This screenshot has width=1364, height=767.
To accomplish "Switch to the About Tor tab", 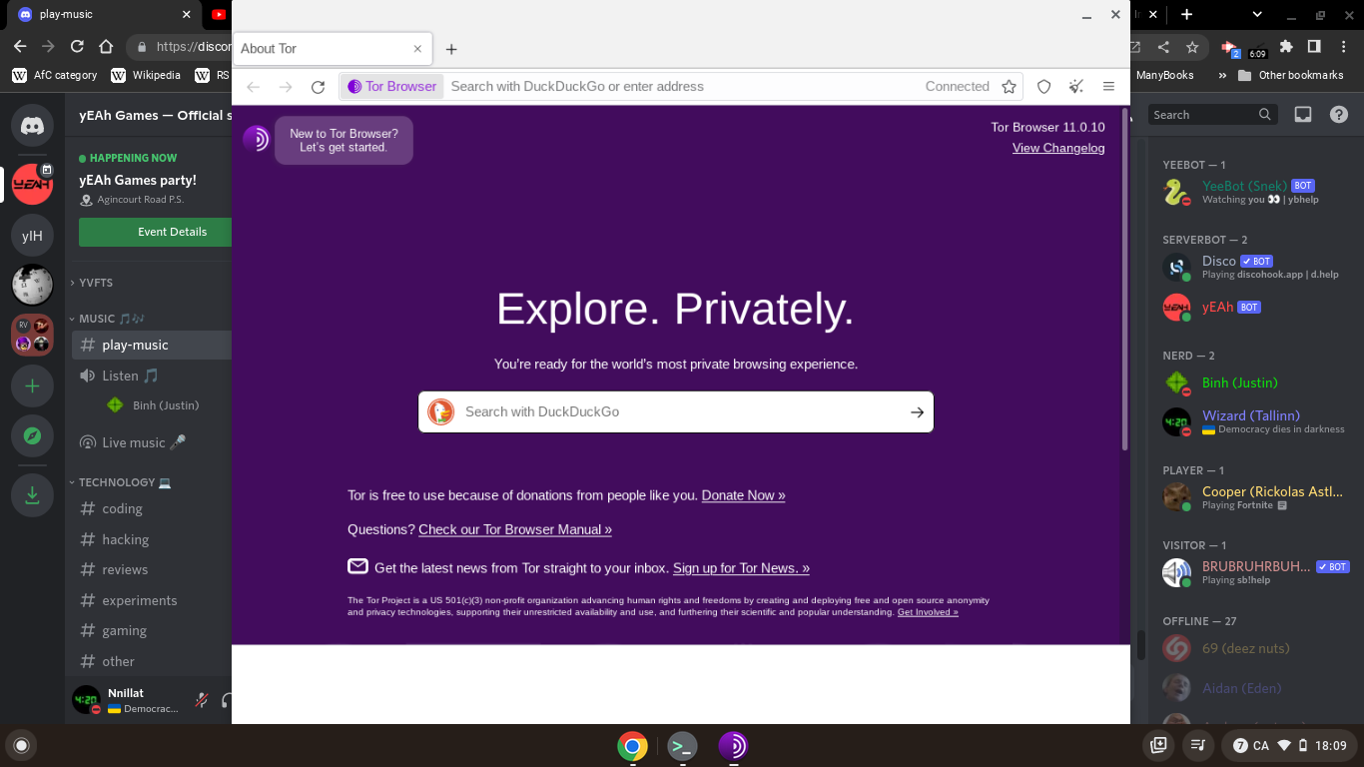I will coord(320,49).
